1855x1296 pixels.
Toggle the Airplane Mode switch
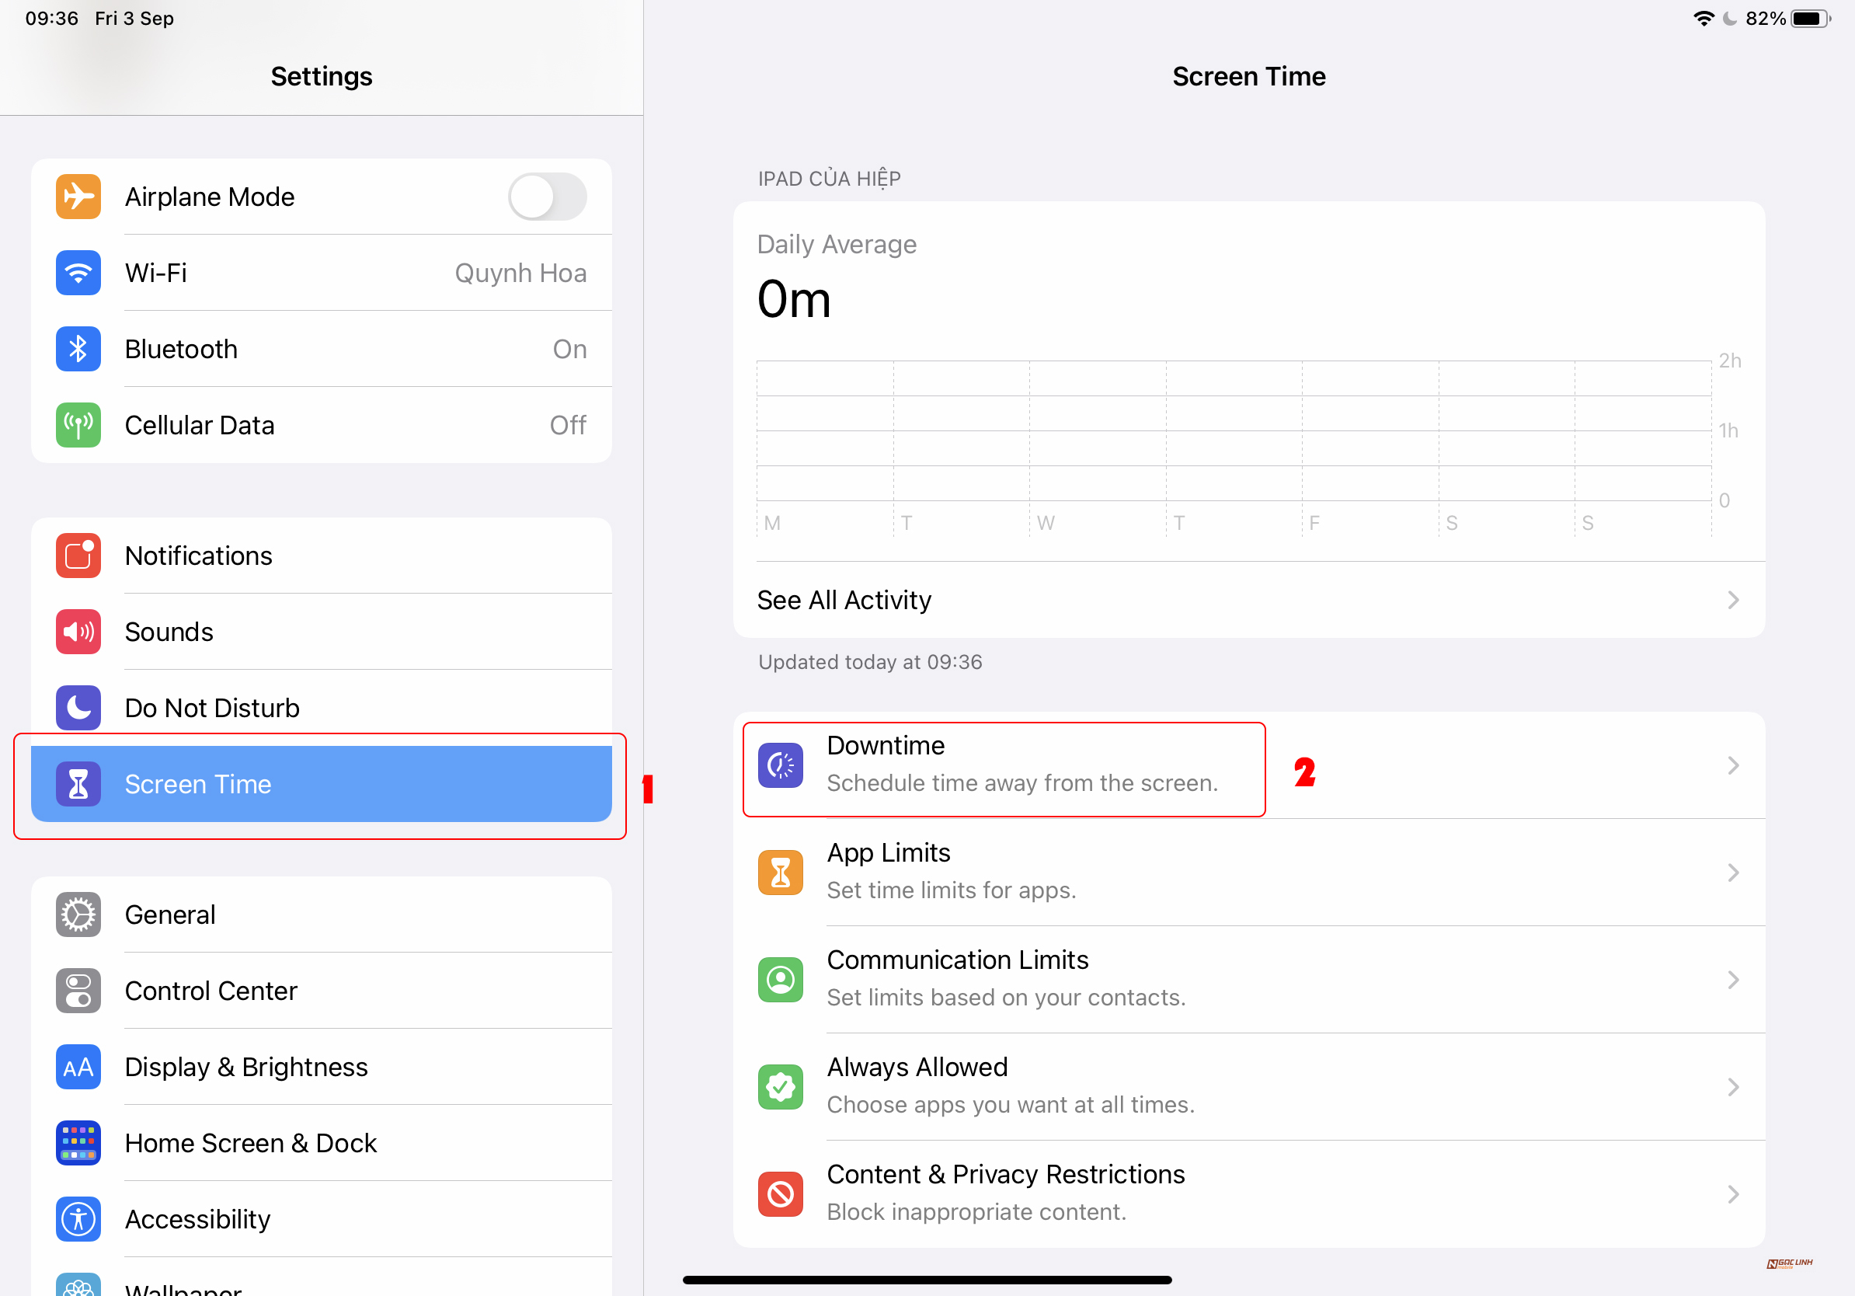point(547,197)
